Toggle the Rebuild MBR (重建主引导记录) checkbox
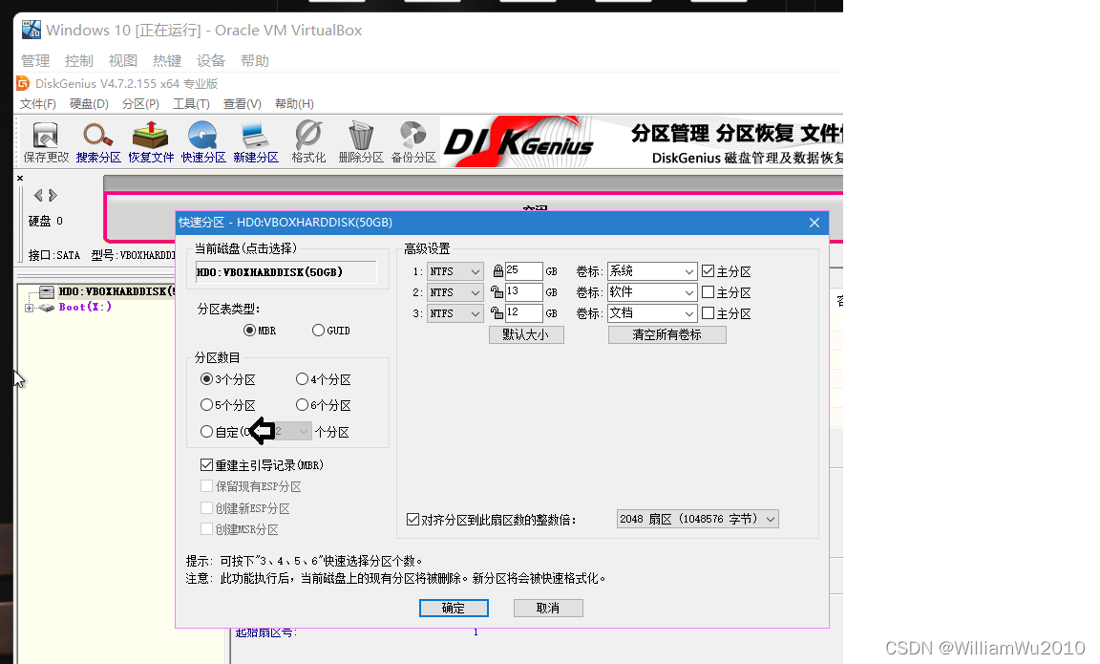This screenshot has width=1100, height=664. point(262,464)
